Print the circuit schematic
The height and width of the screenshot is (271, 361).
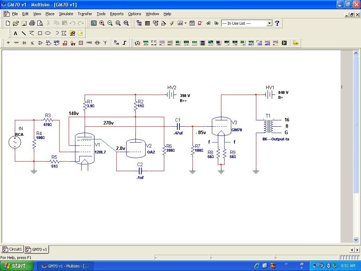[x=32, y=23]
